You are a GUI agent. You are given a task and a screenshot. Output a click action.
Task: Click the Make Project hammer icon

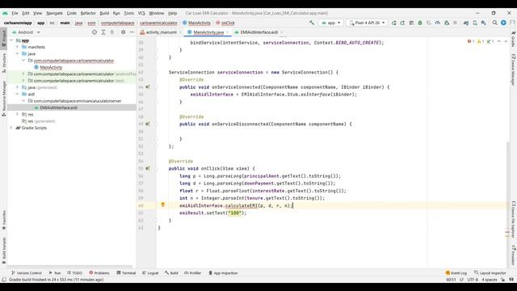tap(311, 23)
